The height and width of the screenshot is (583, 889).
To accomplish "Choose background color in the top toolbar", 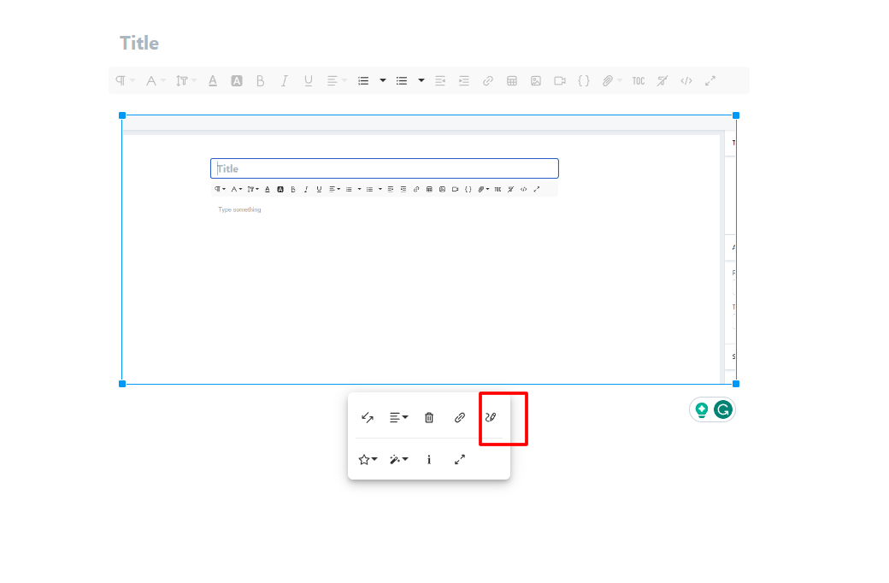I will click(x=237, y=81).
